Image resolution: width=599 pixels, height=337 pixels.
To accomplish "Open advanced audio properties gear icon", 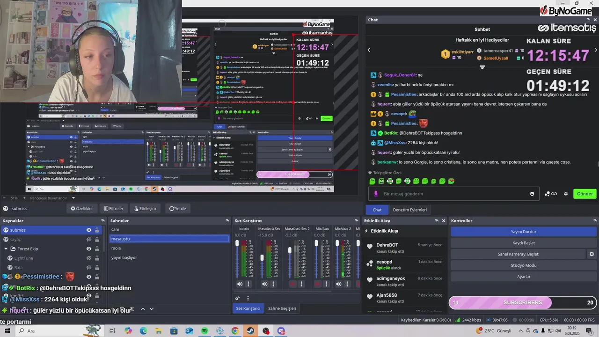I will click(238, 298).
